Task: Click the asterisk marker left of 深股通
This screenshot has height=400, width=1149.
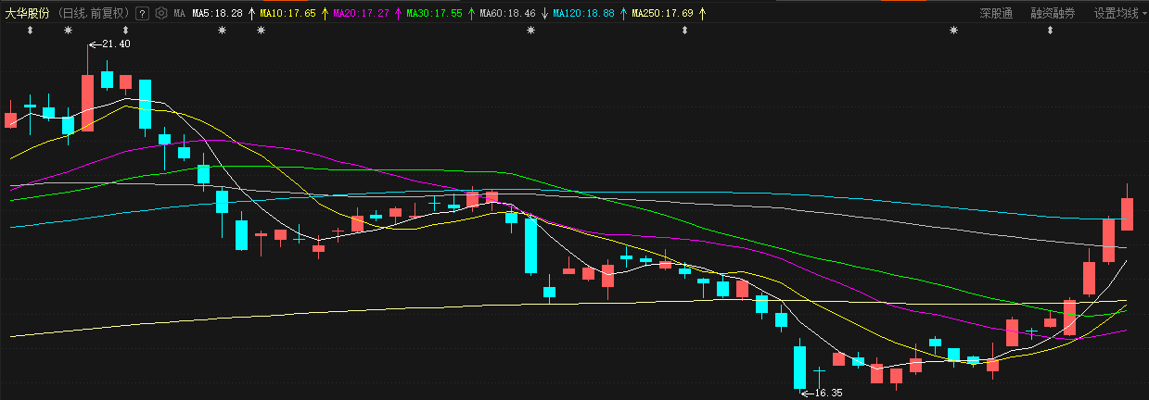Action: tap(953, 31)
